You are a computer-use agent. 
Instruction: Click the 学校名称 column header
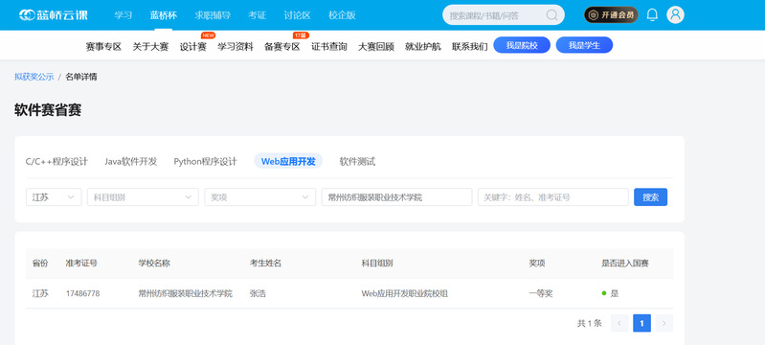tap(154, 264)
